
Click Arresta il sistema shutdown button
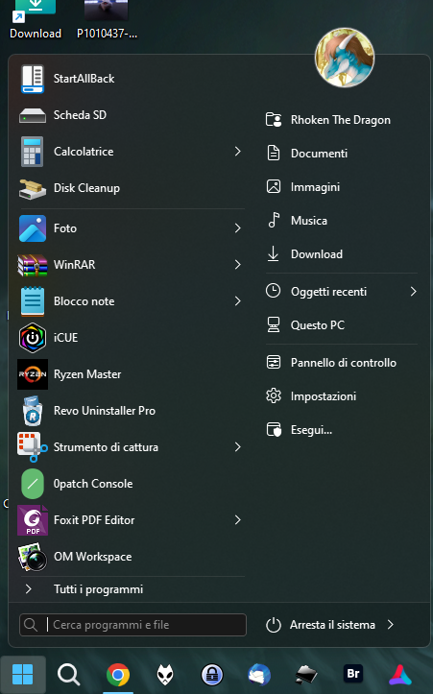point(321,625)
